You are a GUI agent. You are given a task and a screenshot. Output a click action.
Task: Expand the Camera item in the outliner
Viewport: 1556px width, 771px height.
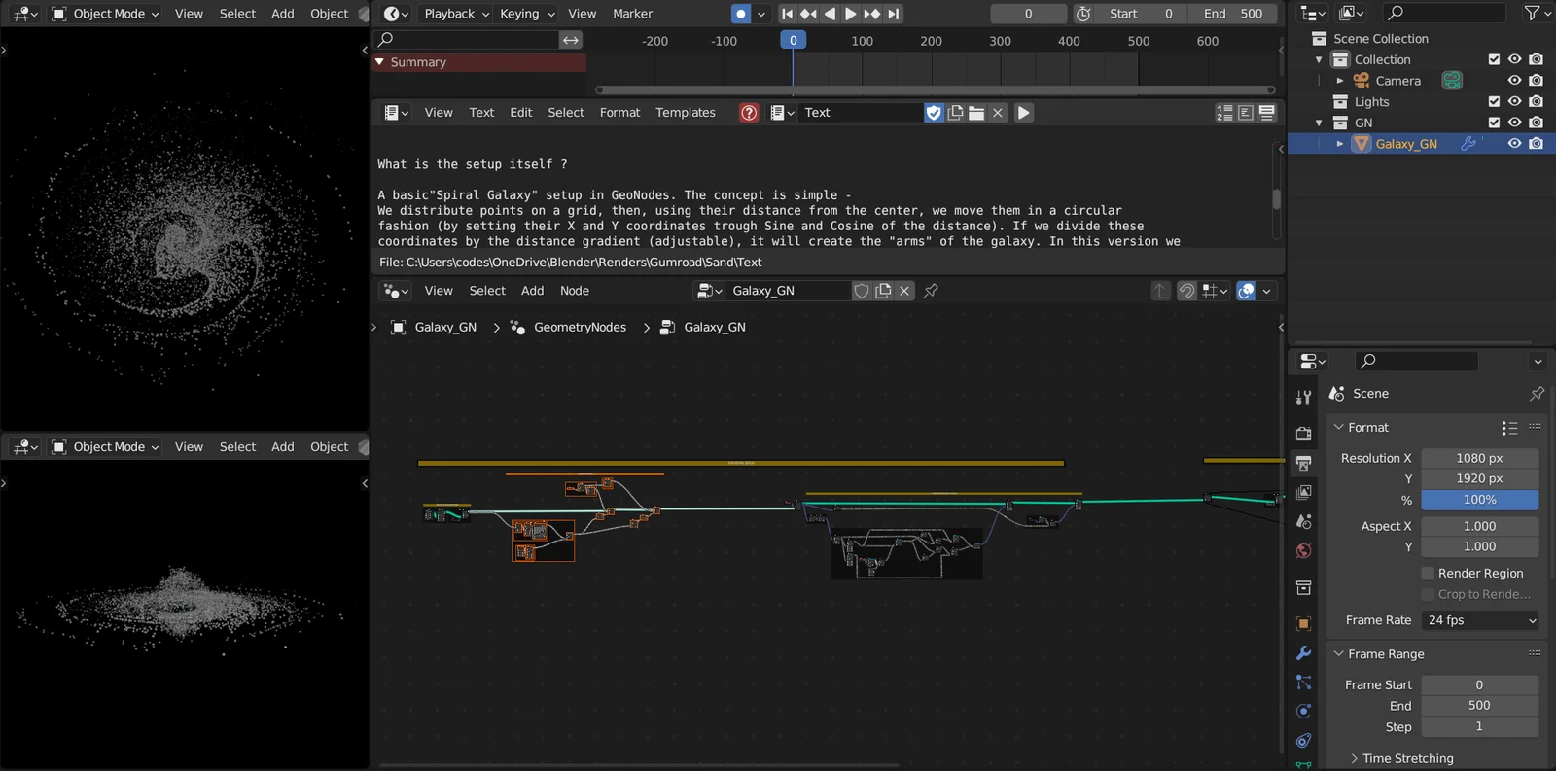click(1340, 81)
